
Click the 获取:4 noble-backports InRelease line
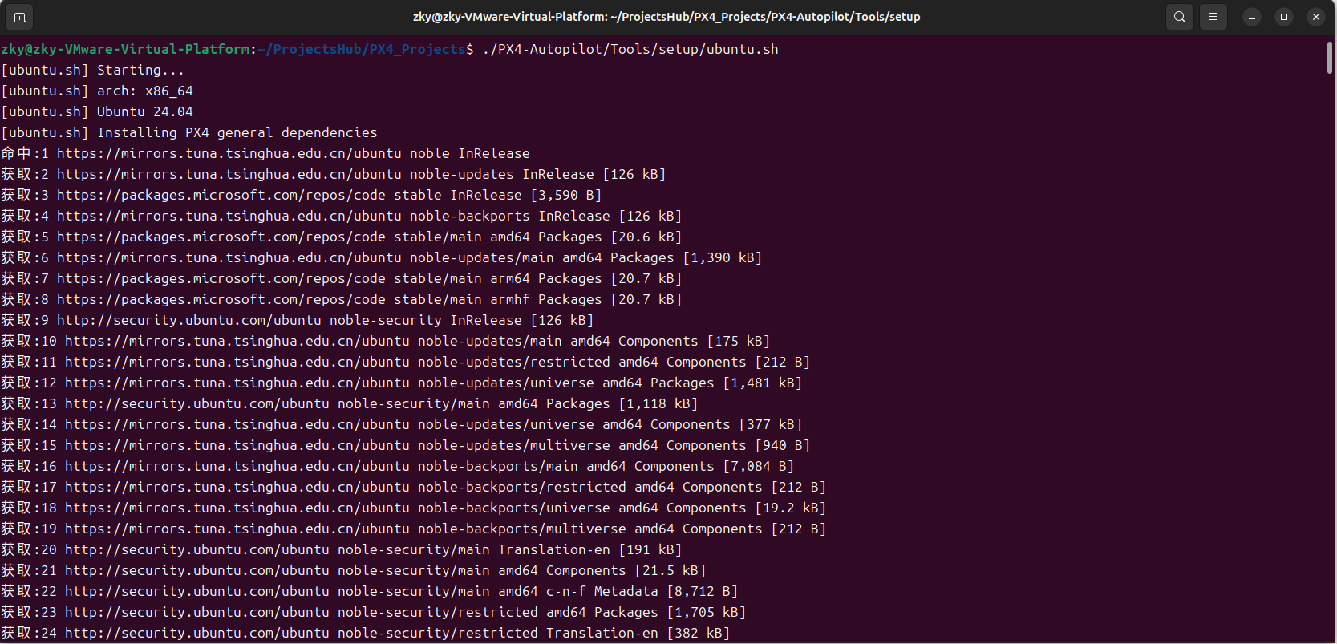point(342,216)
